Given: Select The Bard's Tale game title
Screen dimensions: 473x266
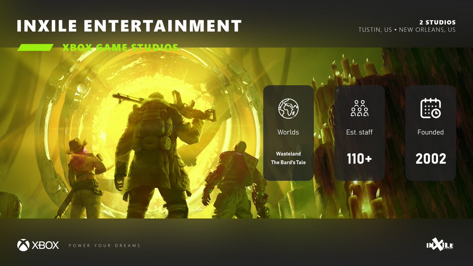Looking at the screenshot, I should coord(288,162).
